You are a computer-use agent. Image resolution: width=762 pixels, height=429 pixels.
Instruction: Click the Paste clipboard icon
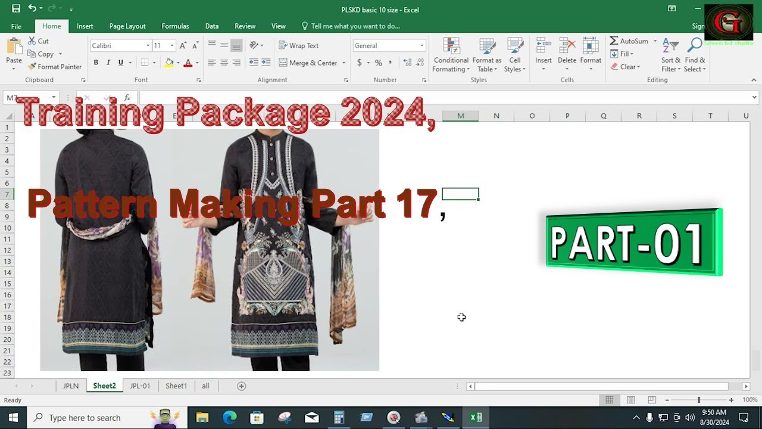(14, 47)
